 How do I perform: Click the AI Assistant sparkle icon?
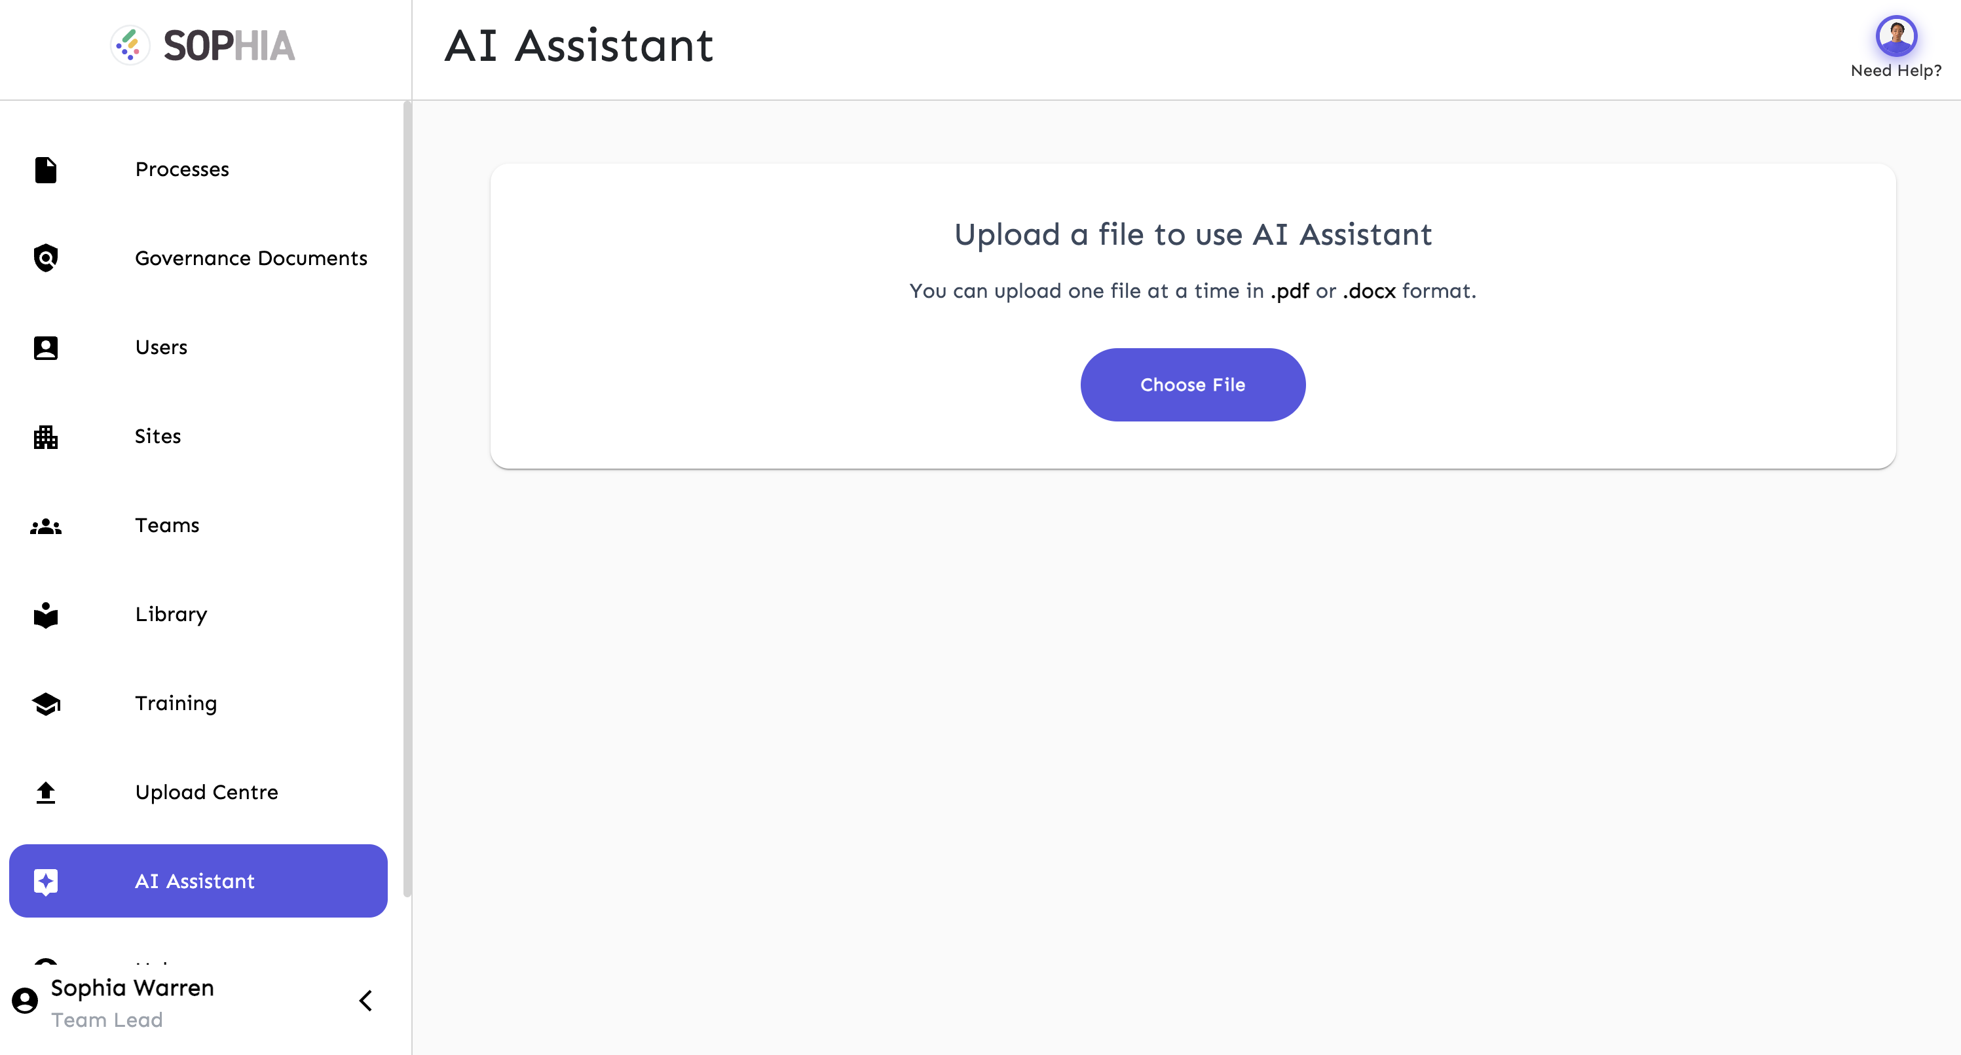(46, 882)
